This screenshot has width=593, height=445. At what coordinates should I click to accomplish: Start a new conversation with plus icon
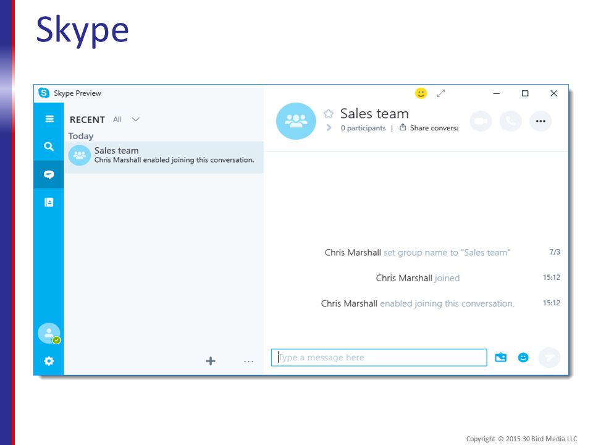211,361
